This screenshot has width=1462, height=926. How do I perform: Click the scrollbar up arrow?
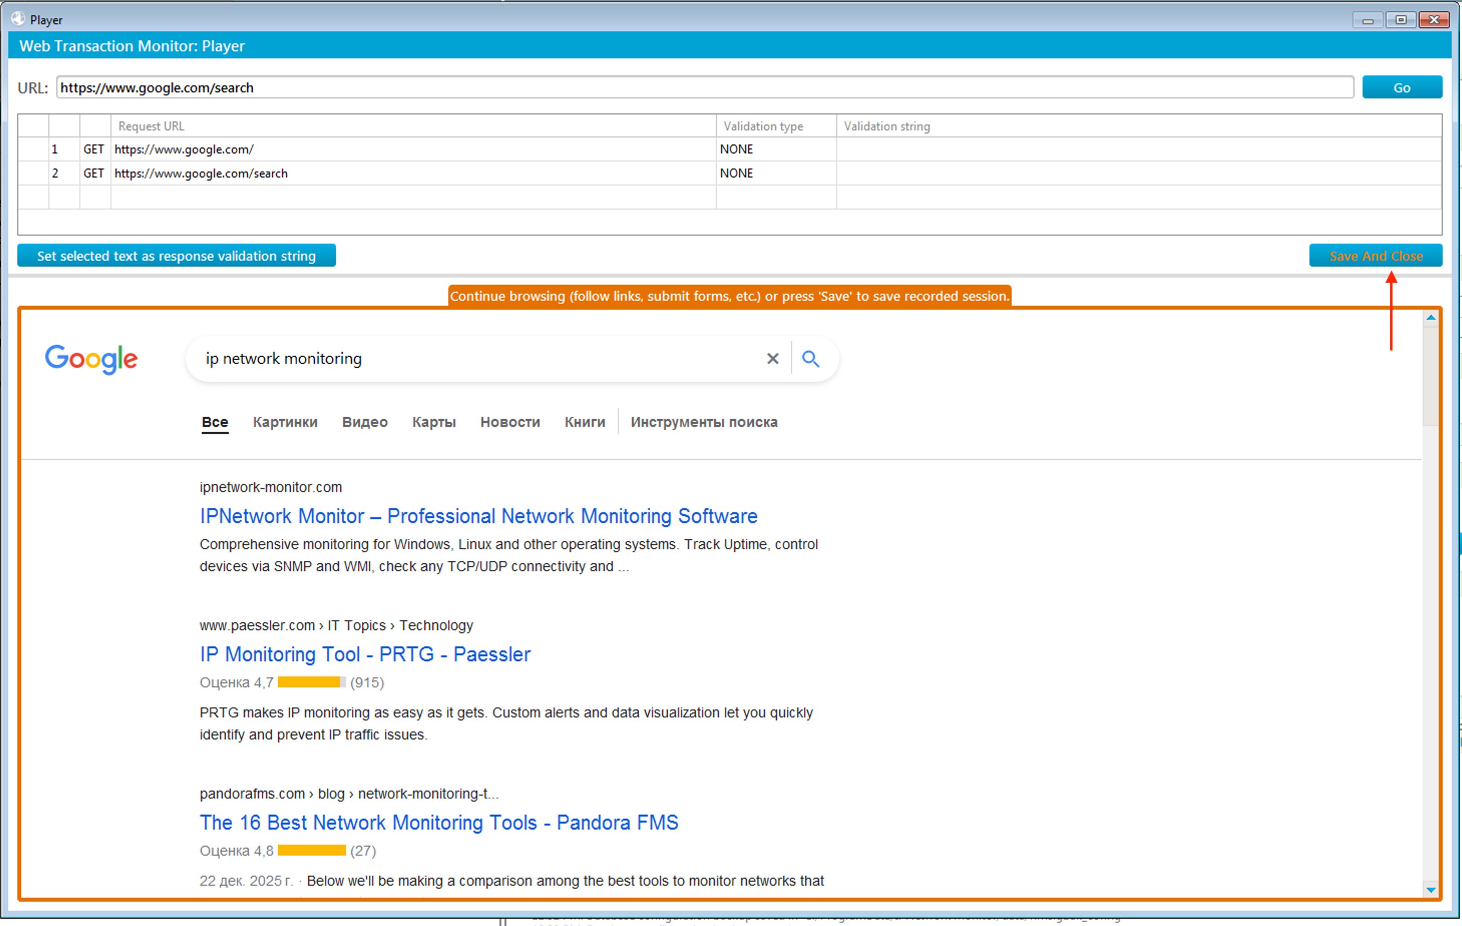coord(1430,317)
